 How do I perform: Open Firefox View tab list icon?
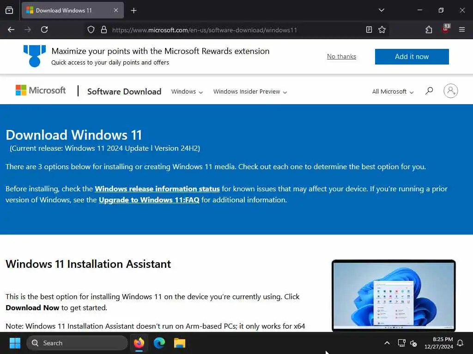(9, 10)
